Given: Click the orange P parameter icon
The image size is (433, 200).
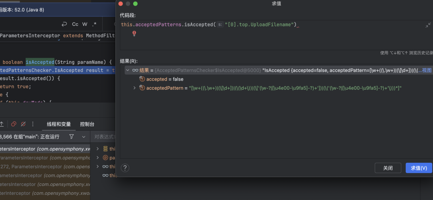Looking at the screenshot, I should point(105,158).
